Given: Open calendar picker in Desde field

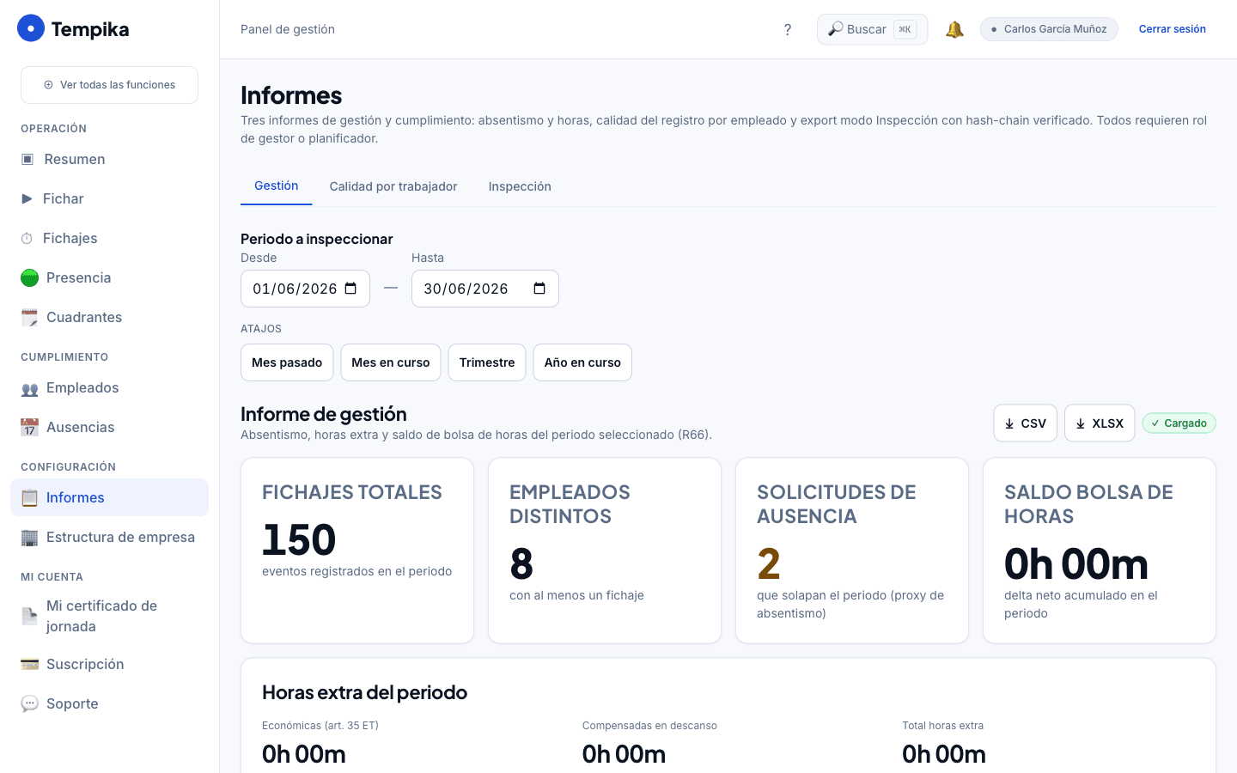Looking at the screenshot, I should [350, 289].
